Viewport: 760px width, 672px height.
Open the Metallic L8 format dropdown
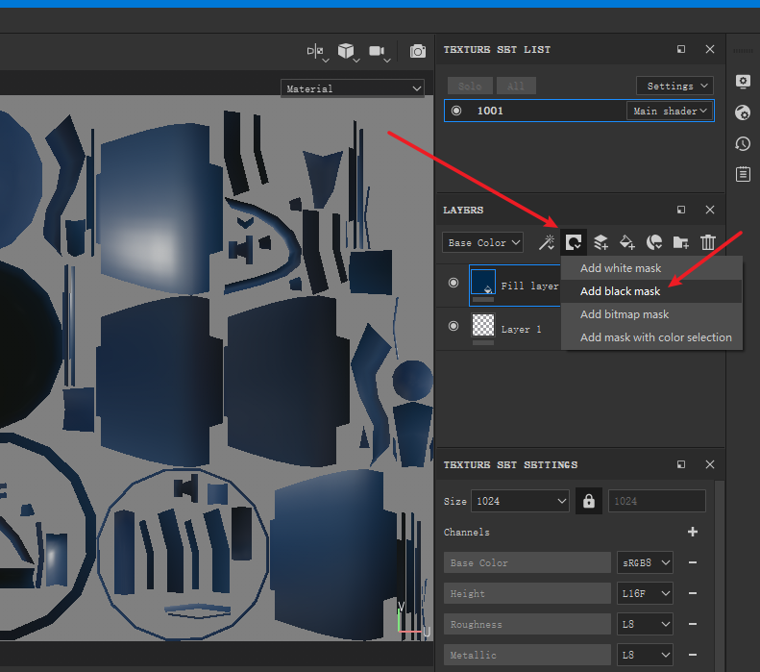(x=645, y=655)
